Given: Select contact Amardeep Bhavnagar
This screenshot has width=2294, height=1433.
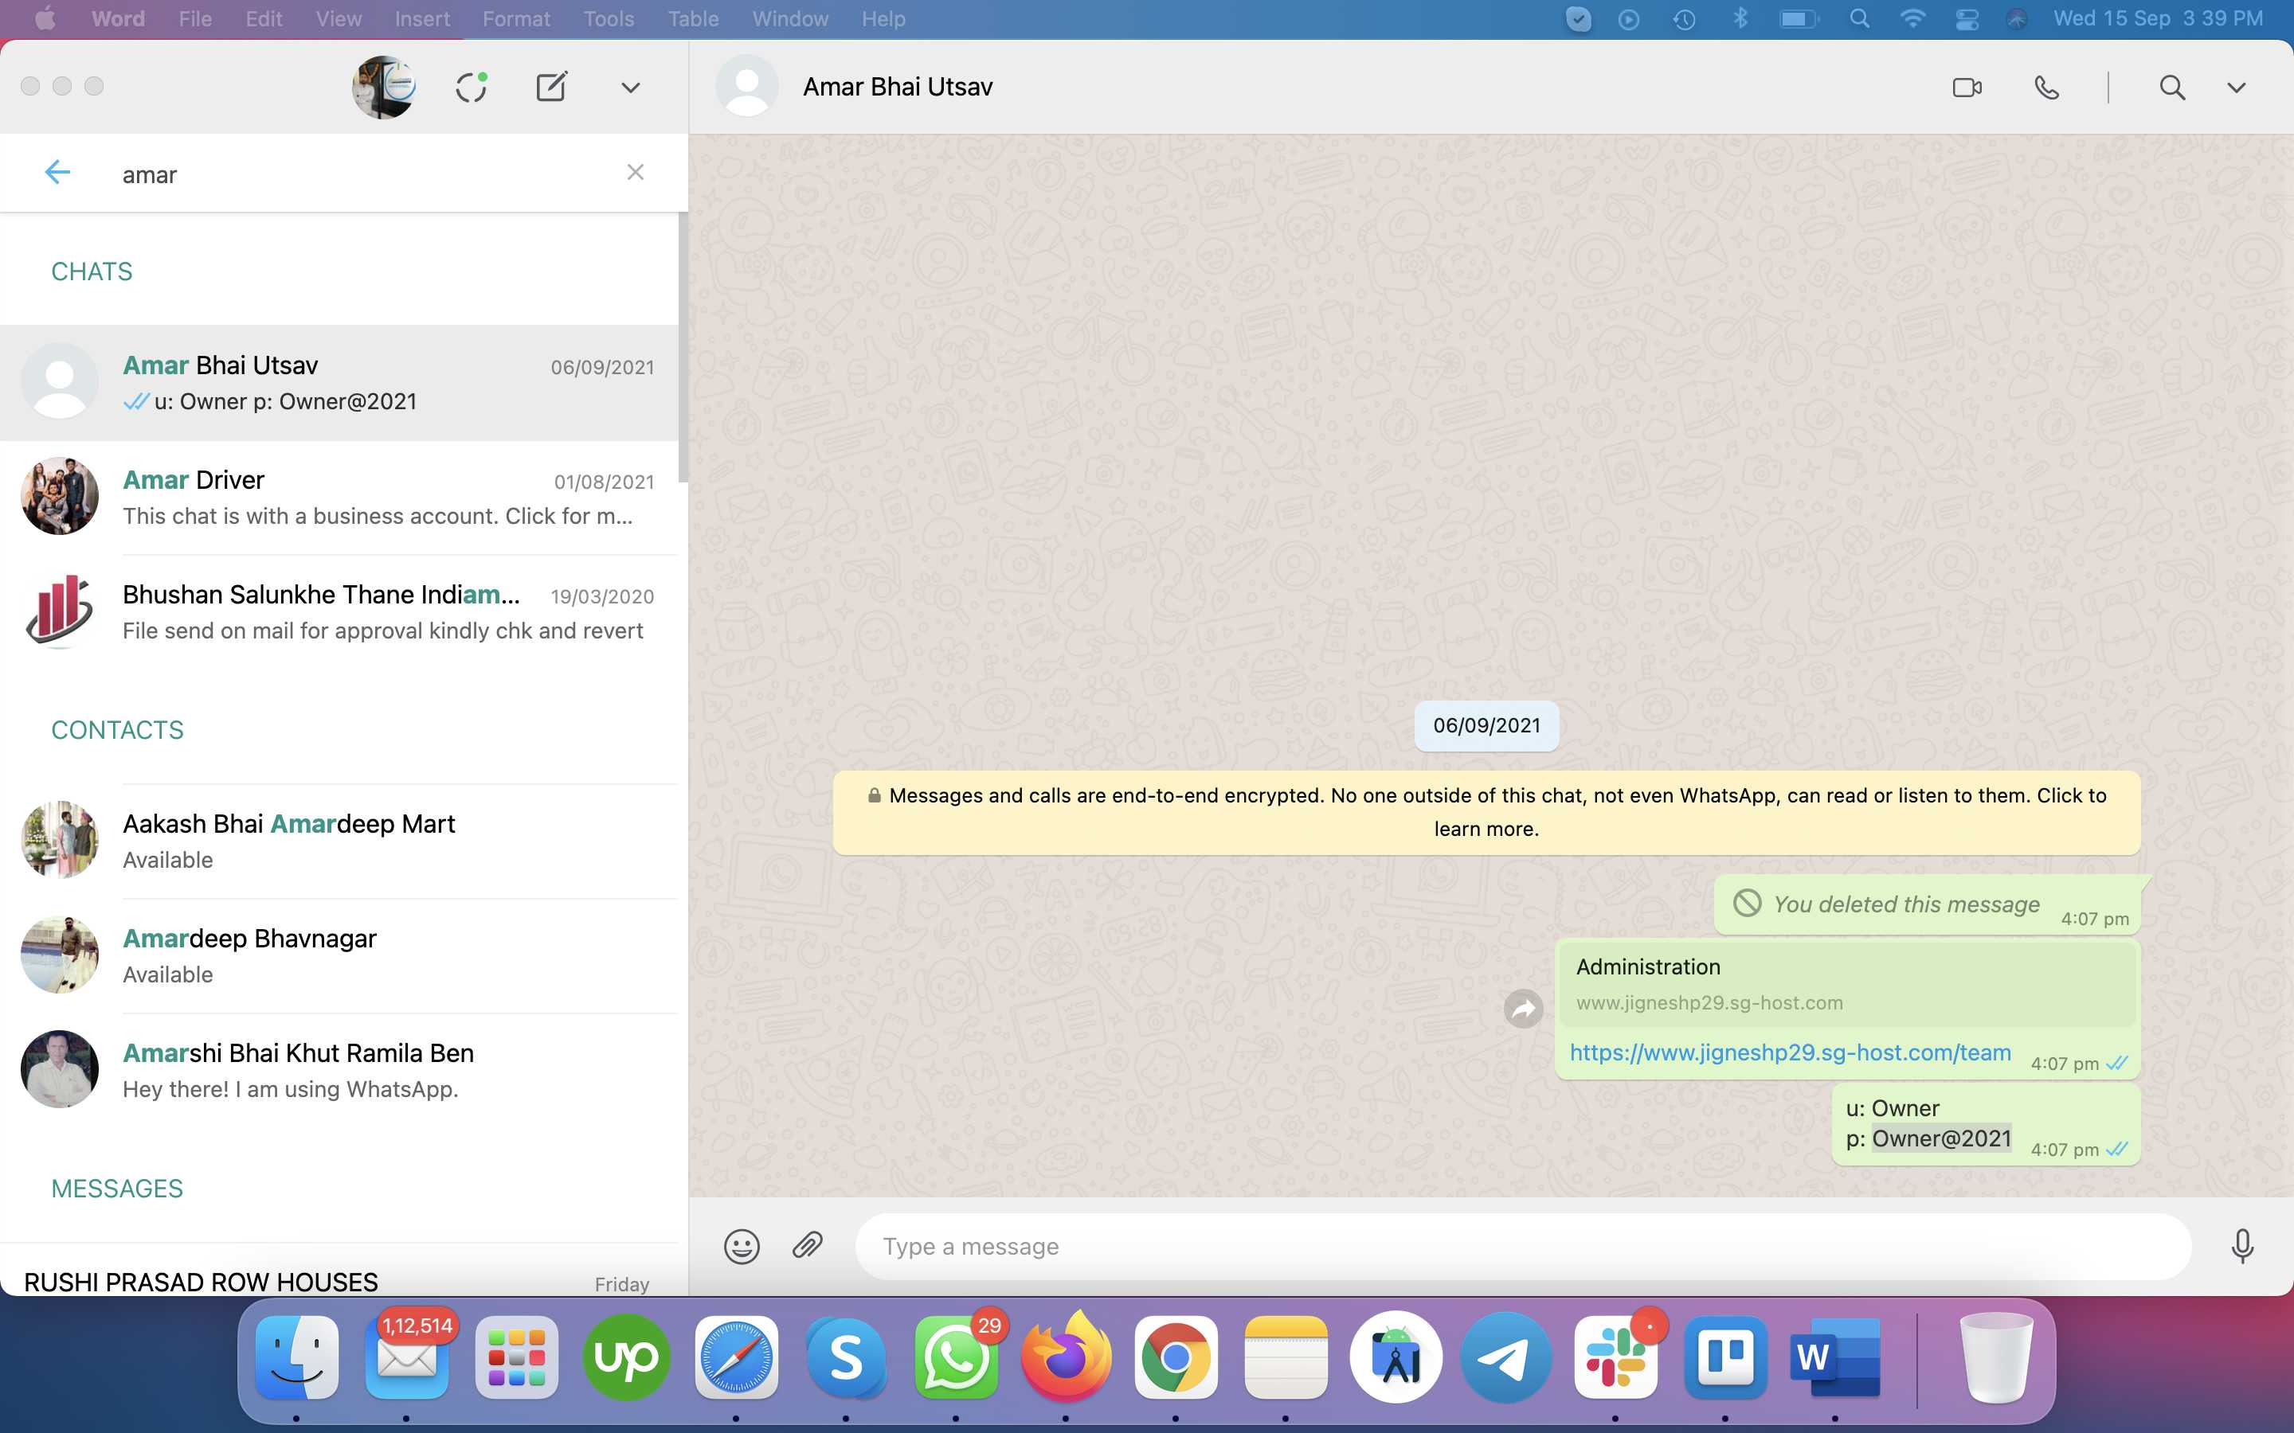Looking at the screenshot, I should click(339, 956).
